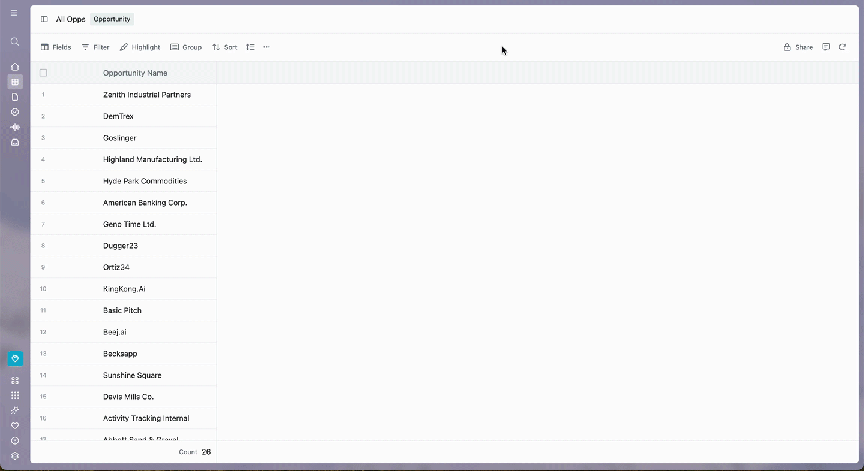
Task: Open the comments speech bubble icon
Action: (x=826, y=47)
